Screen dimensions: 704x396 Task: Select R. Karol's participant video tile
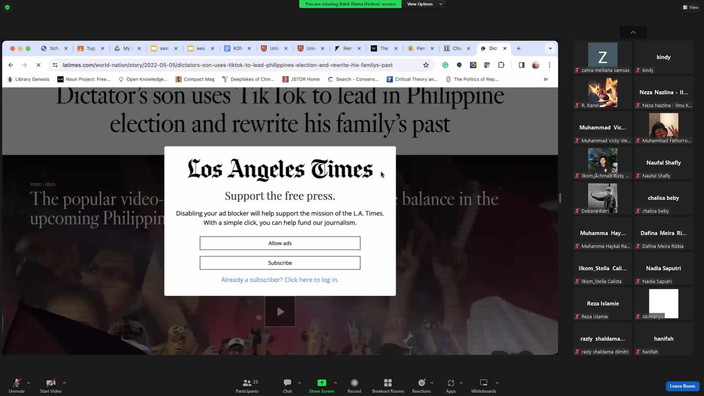(x=603, y=92)
